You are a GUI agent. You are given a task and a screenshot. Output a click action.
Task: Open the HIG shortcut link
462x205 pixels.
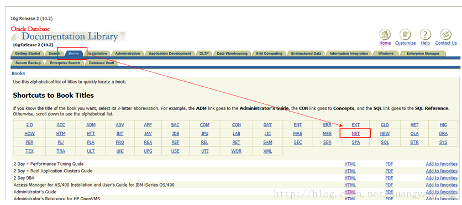click(443, 125)
